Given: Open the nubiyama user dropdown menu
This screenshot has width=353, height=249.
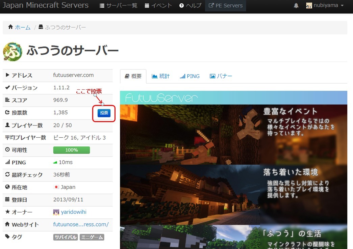Looking at the screenshot, I should pos(325,6).
